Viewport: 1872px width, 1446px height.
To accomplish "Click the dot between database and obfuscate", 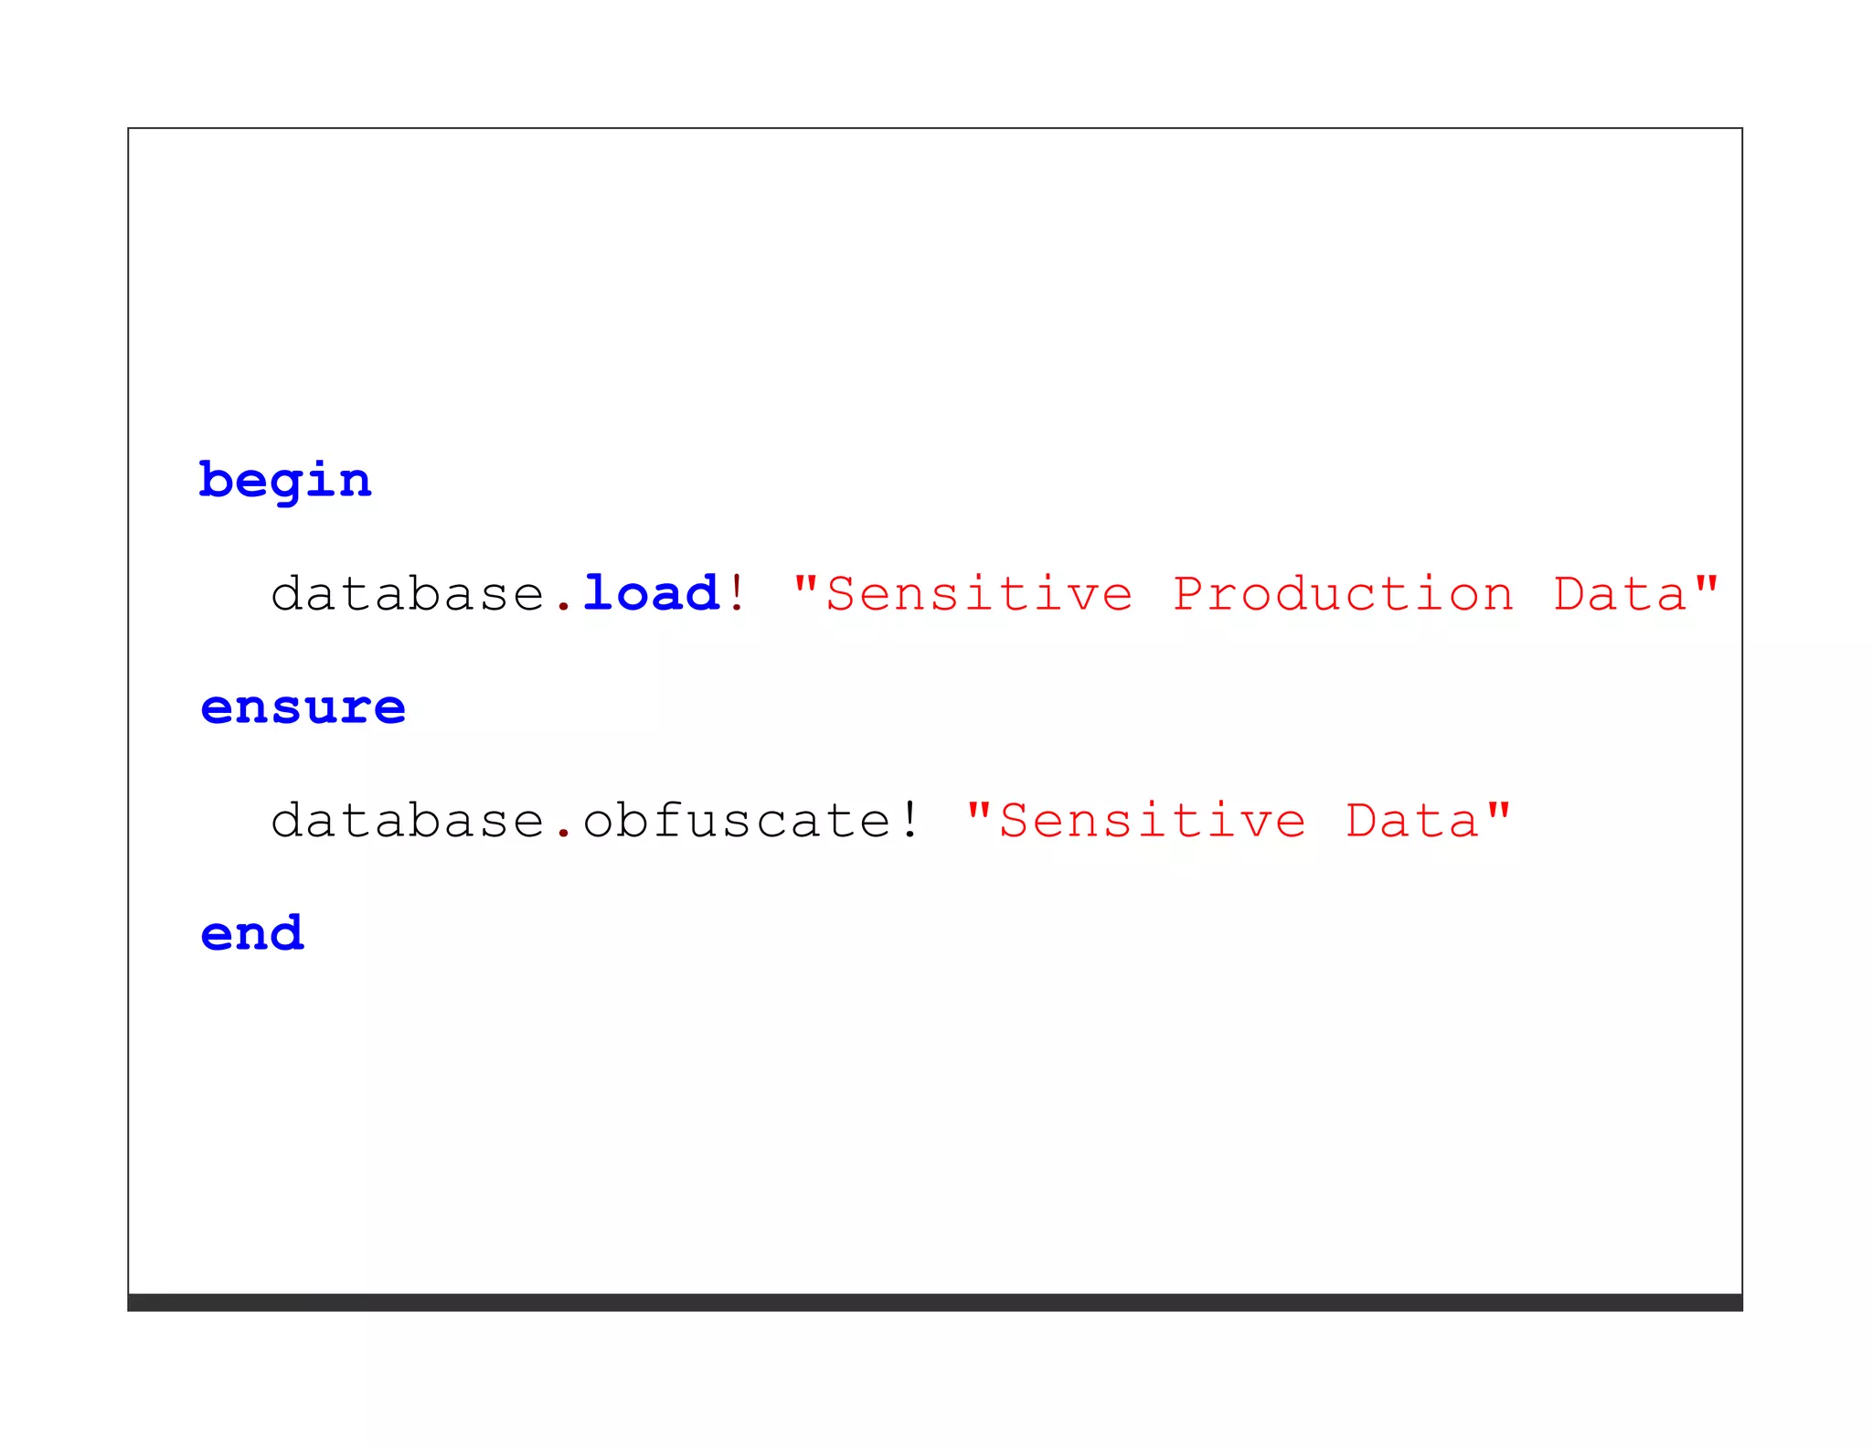I will 564,834.
